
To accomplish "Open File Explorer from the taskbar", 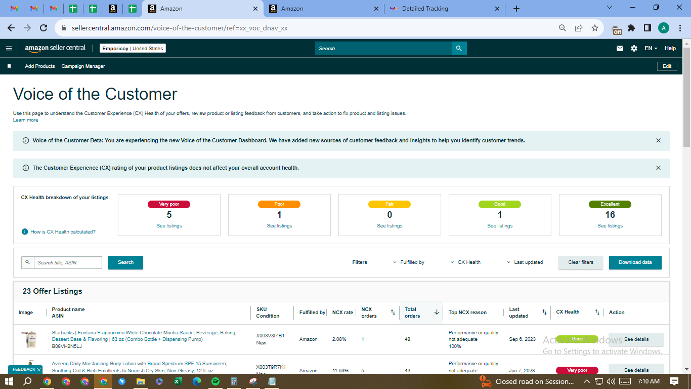I will point(141,381).
